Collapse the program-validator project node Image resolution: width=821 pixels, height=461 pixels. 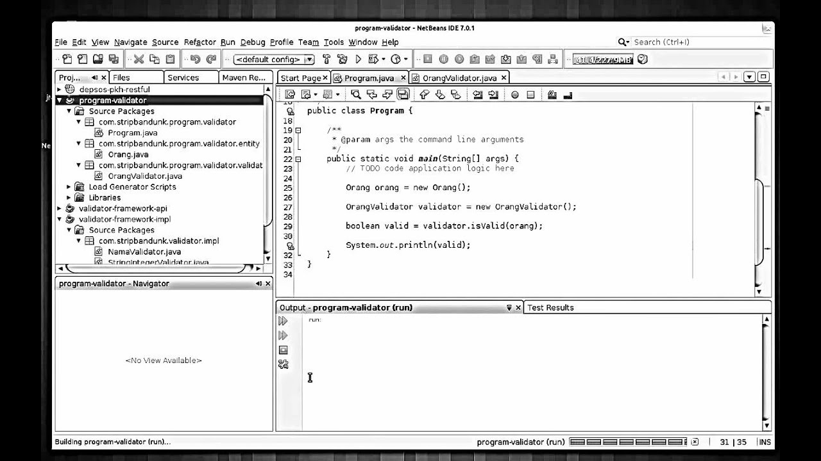pos(59,101)
